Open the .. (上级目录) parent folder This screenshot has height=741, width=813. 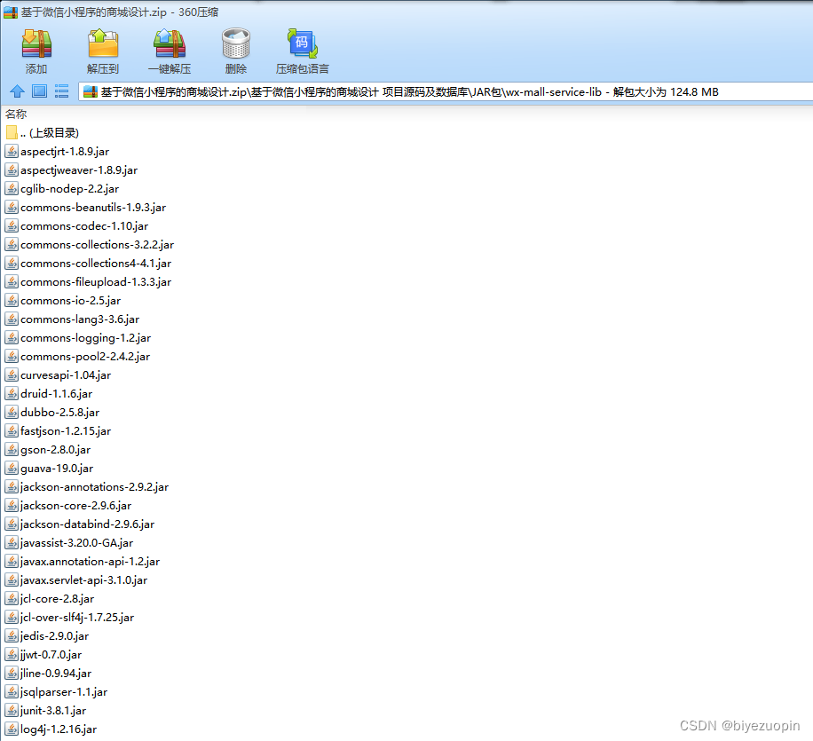[x=42, y=133]
